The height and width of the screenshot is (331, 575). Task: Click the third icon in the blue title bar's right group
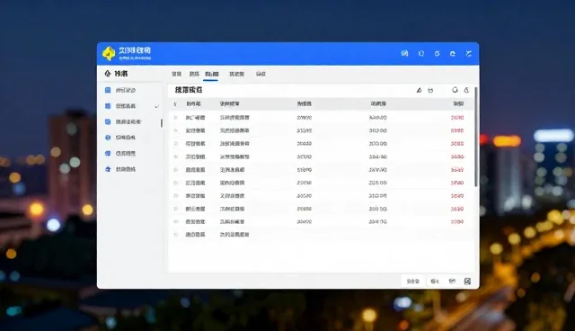point(437,54)
